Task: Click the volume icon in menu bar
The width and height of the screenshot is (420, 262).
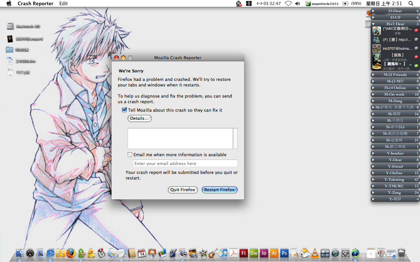Action: (x=298, y=3)
